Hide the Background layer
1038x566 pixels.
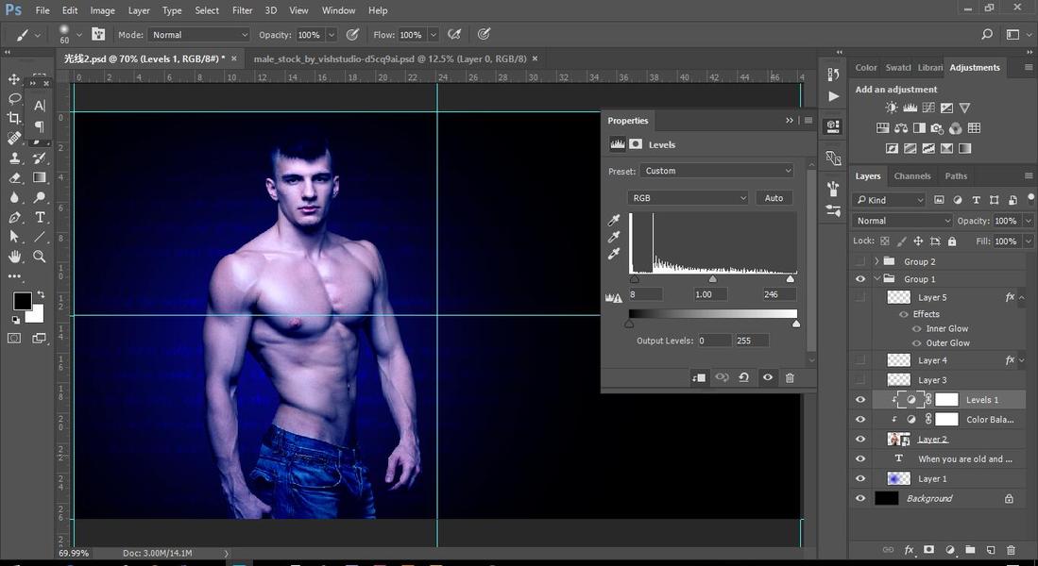[x=859, y=498]
